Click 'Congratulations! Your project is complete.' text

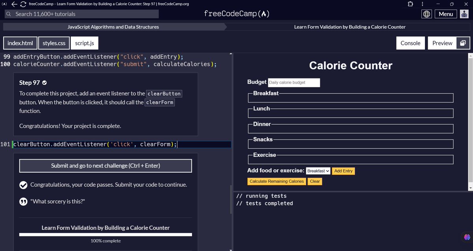[70, 126]
